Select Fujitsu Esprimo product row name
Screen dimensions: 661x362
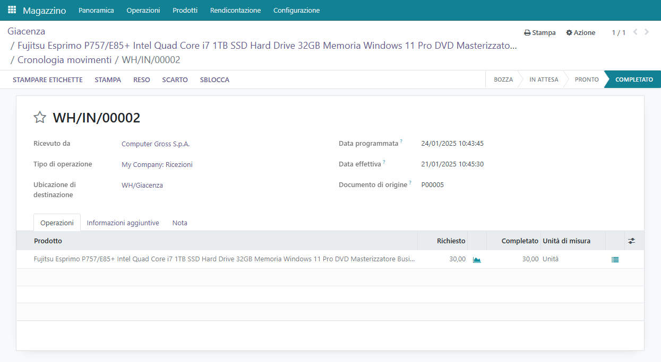(225, 259)
